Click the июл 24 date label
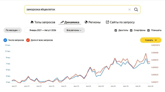The height and width of the screenshot is (92, 165). tap(101, 86)
